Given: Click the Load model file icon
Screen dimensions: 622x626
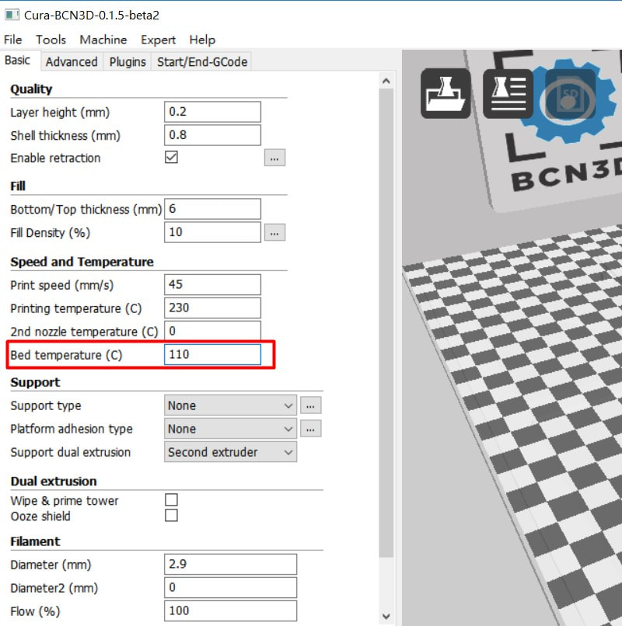Looking at the screenshot, I should (446, 93).
